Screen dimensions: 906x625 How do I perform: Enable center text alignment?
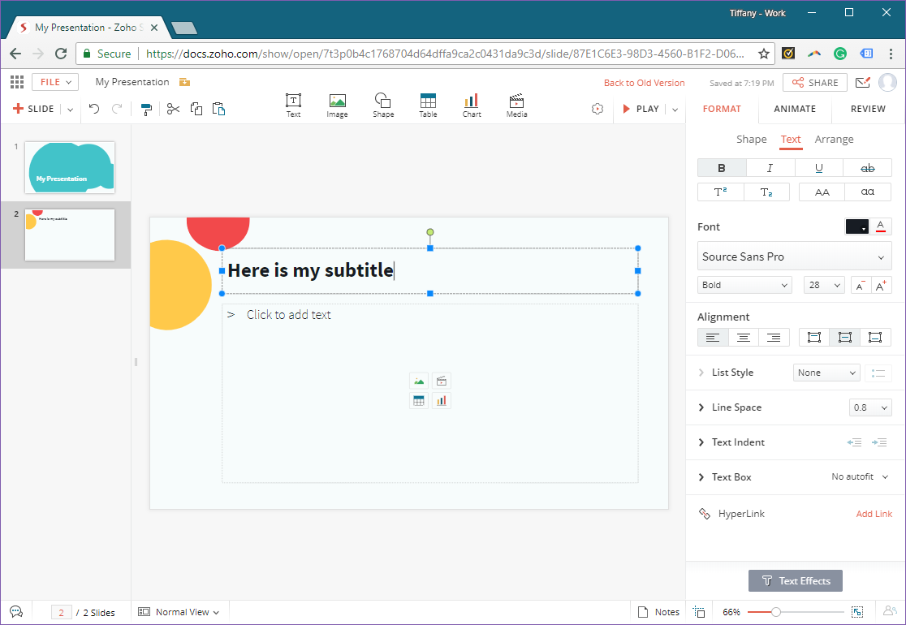743,338
